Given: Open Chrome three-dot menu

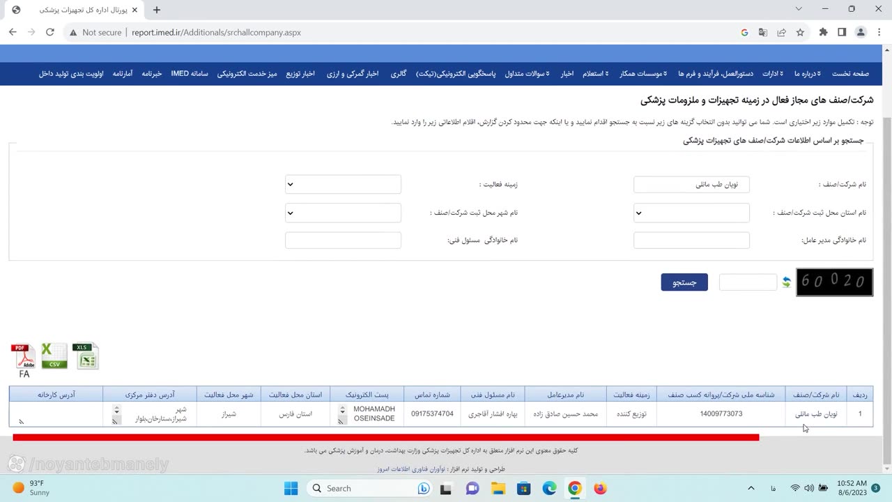Looking at the screenshot, I should pos(879,32).
